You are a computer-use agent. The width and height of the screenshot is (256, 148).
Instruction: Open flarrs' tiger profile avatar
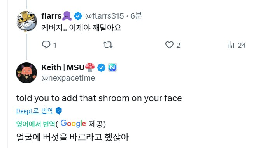26,21
